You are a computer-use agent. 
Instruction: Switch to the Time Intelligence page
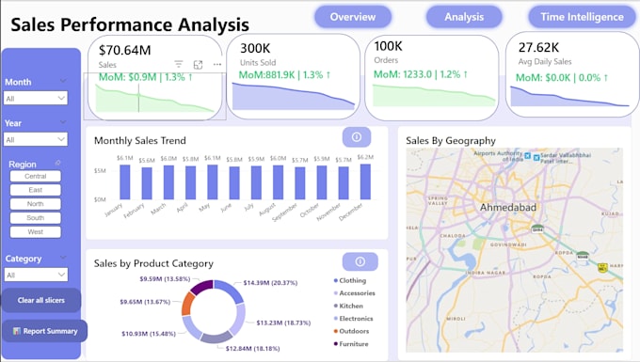click(x=582, y=17)
